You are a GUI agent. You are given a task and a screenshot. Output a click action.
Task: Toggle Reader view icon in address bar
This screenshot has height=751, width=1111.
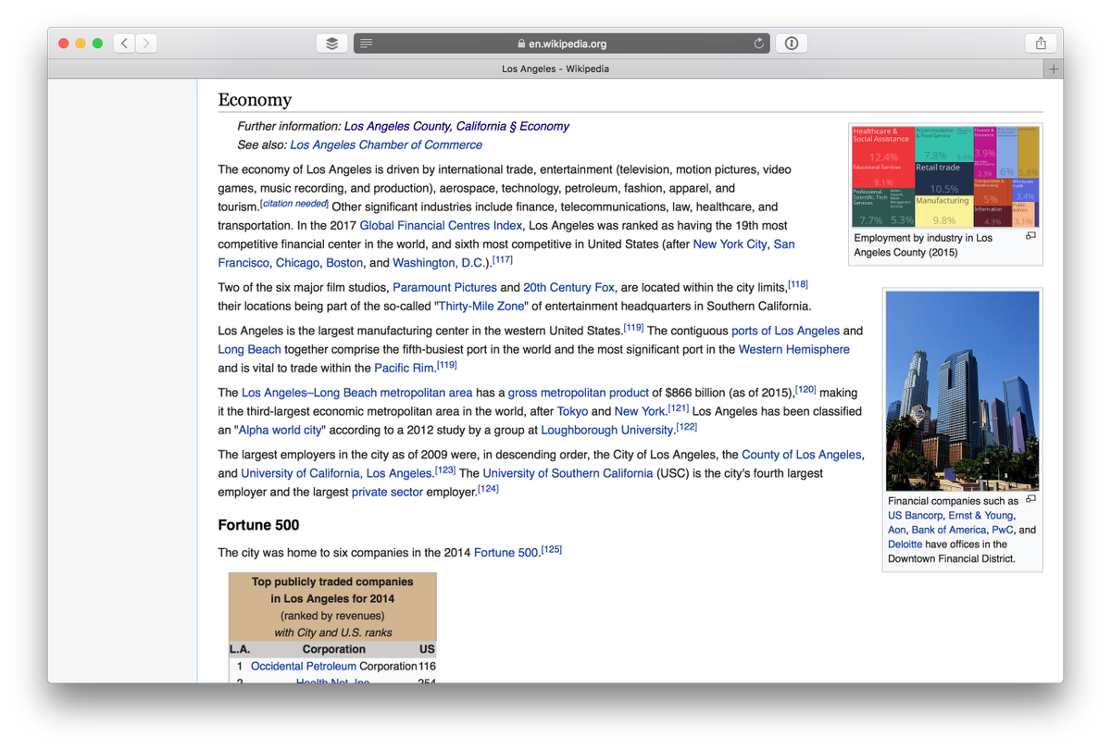coord(367,44)
